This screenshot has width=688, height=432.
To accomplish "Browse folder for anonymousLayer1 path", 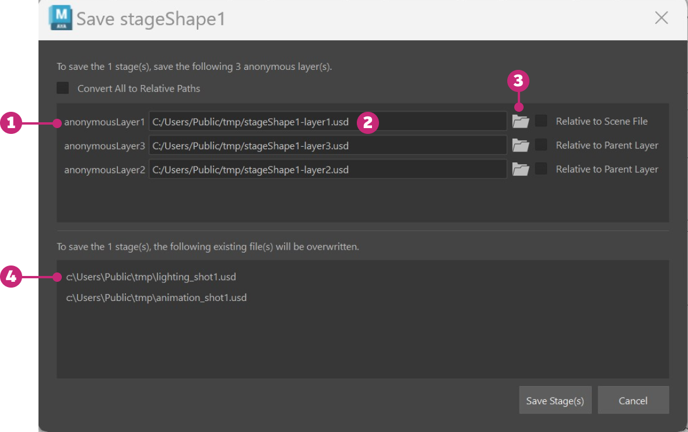I will tap(520, 122).
